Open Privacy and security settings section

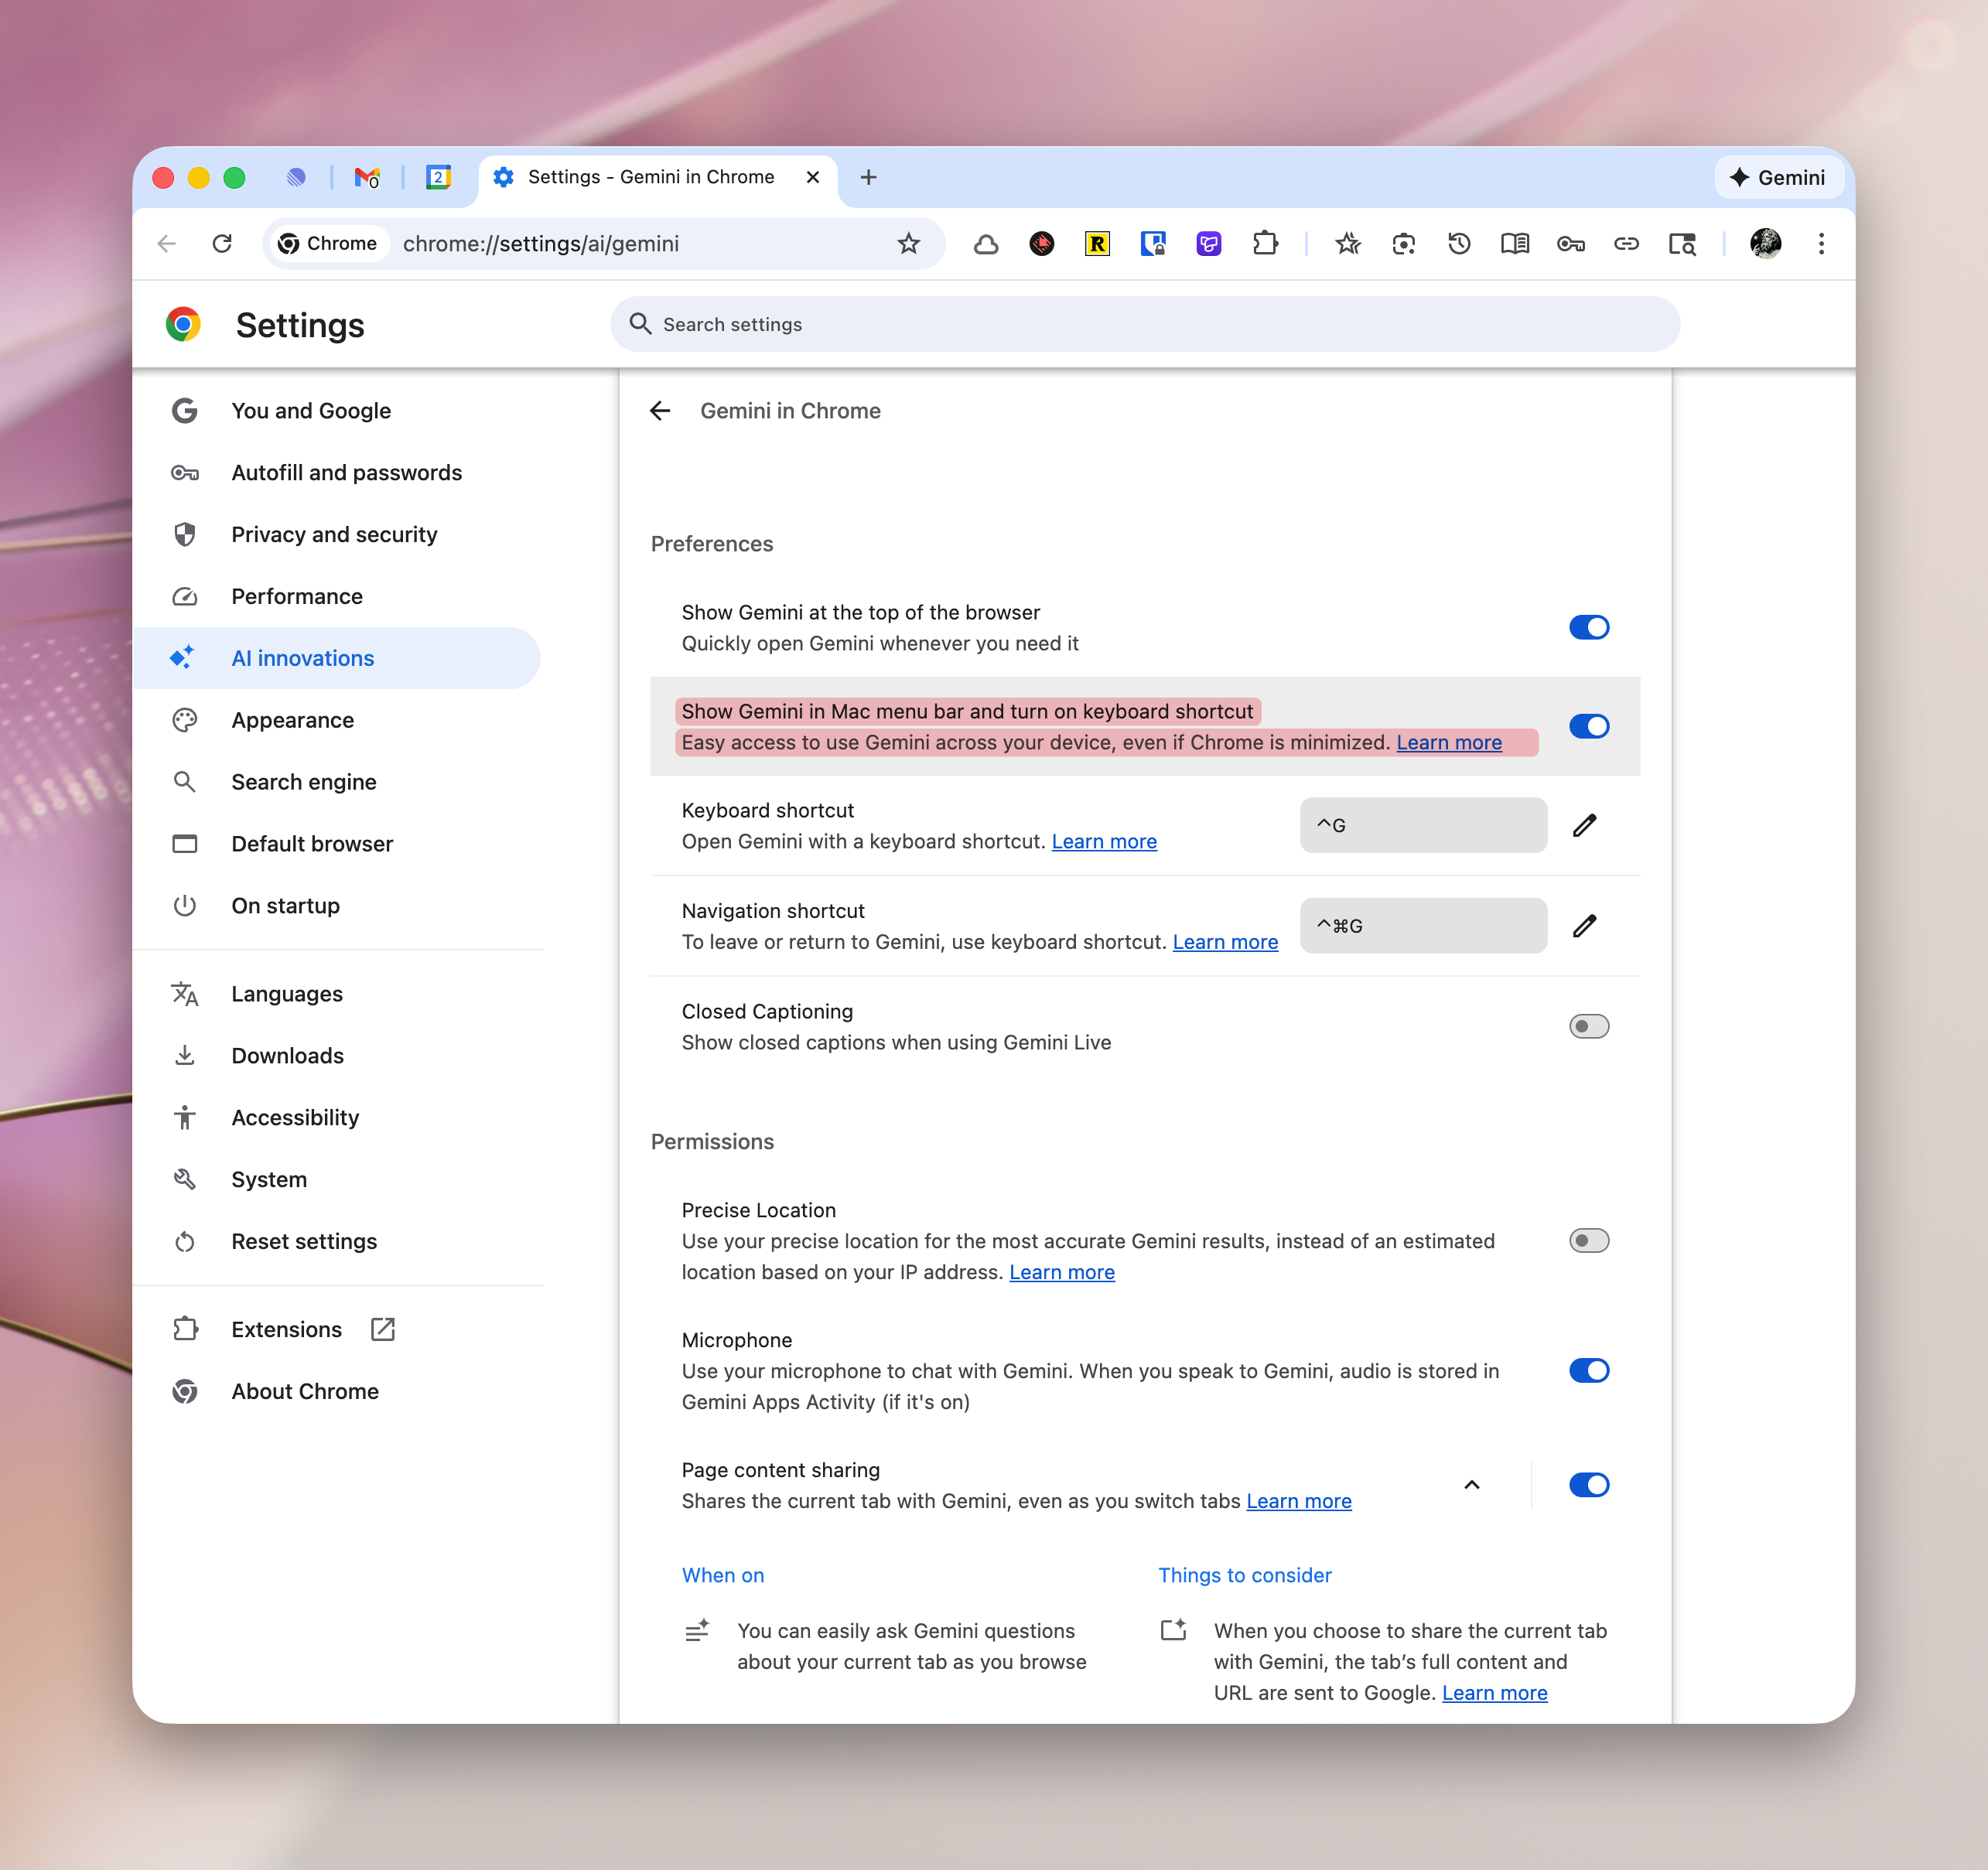(334, 535)
